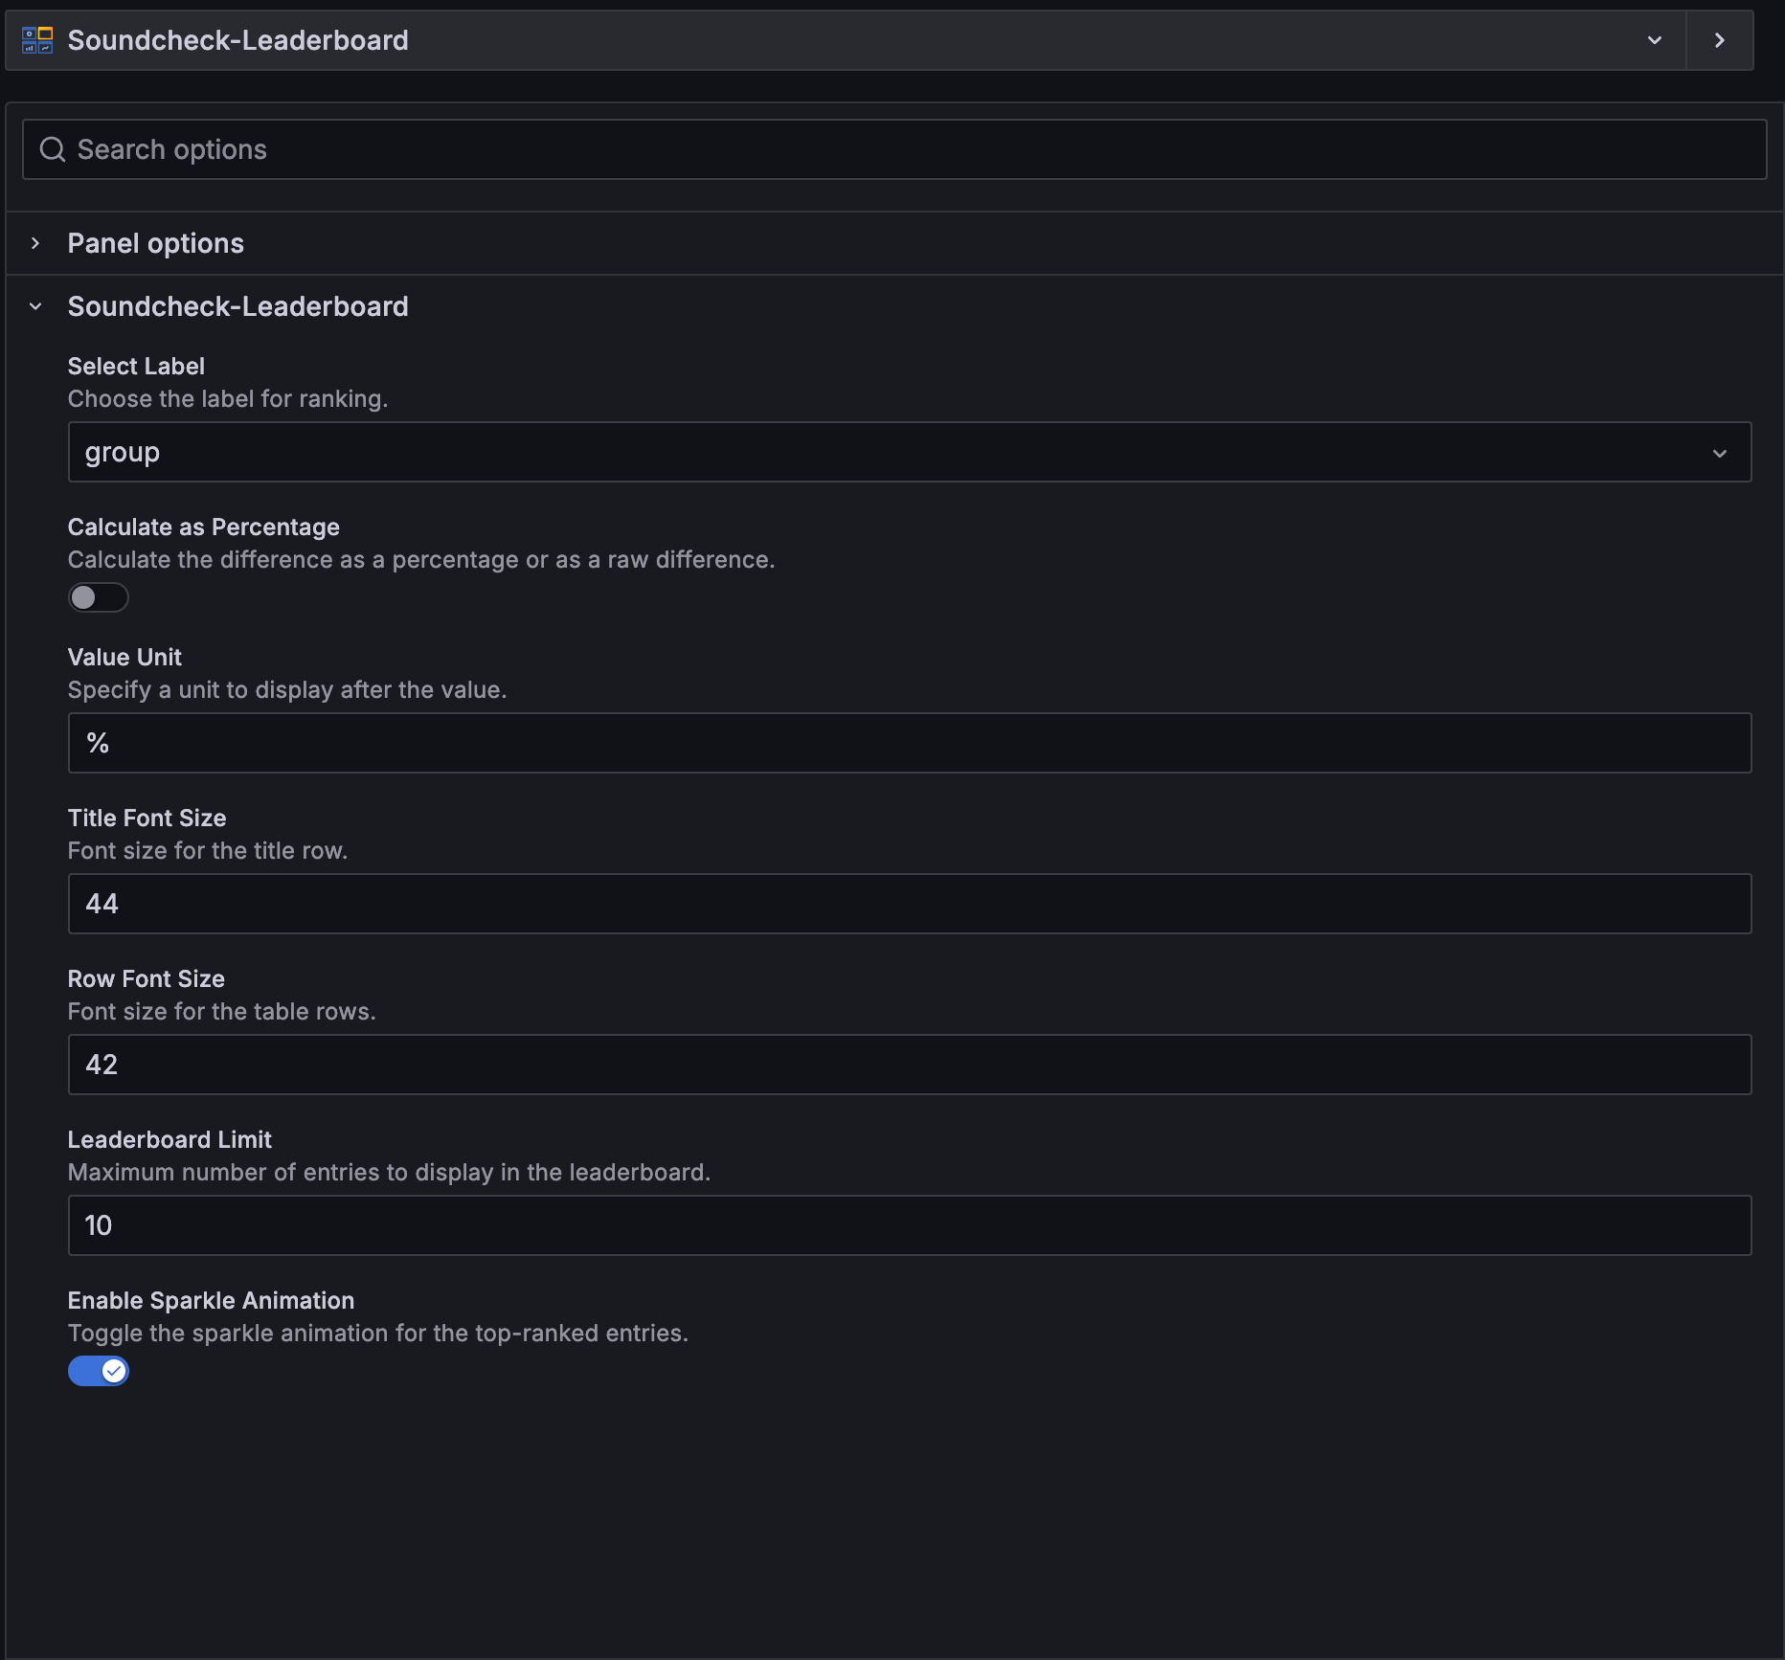Toggle Calculate as Percentage off then verify state
Screen dimensions: 1785x1660
pos(98,596)
